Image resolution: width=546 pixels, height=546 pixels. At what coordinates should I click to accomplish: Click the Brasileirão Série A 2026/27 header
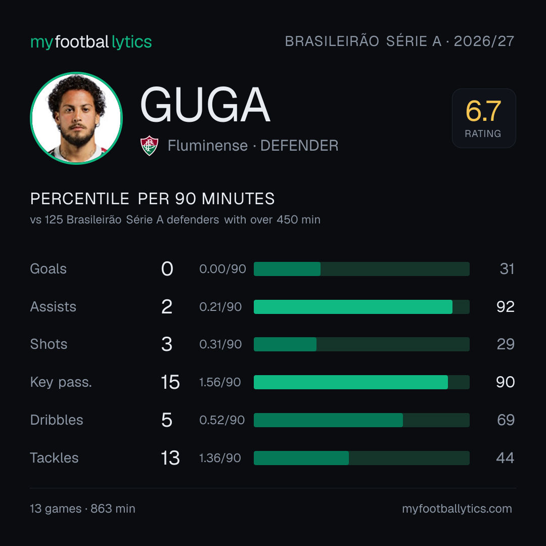399,41
